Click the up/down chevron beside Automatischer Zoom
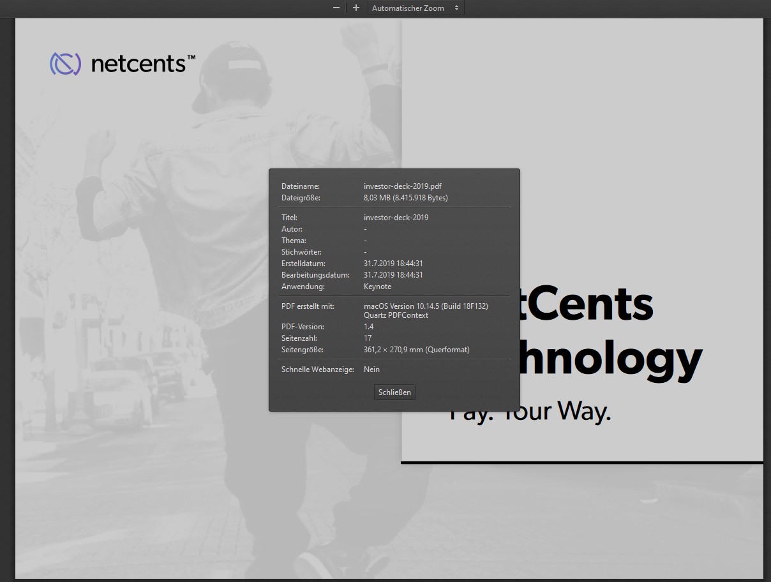The height and width of the screenshot is (582, 771). (457, 8)
